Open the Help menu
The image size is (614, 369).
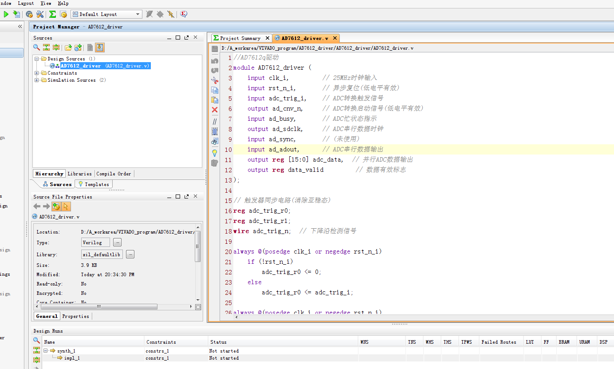pos(63,3)
